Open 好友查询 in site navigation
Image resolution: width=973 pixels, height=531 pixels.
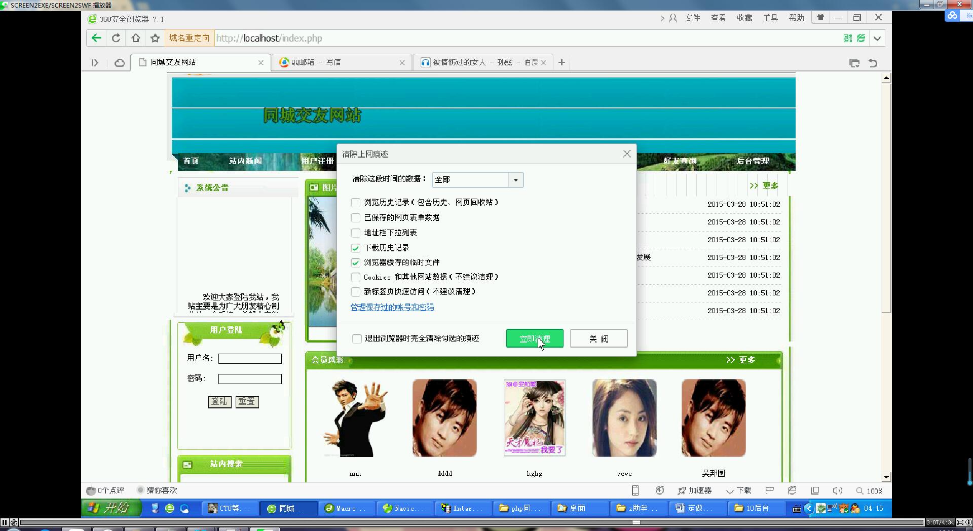pyautogui.click(x=680, y=161)
